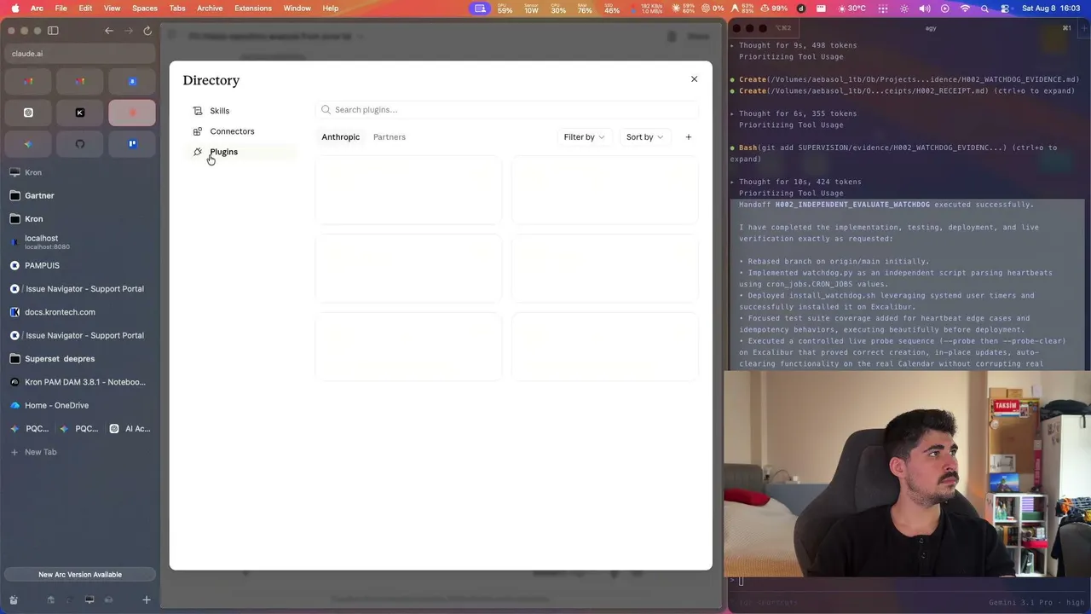1091x614 pixels.
Task: Open the AI Ac... split tab
Action: pyautogui.click(x=130, y=429)
